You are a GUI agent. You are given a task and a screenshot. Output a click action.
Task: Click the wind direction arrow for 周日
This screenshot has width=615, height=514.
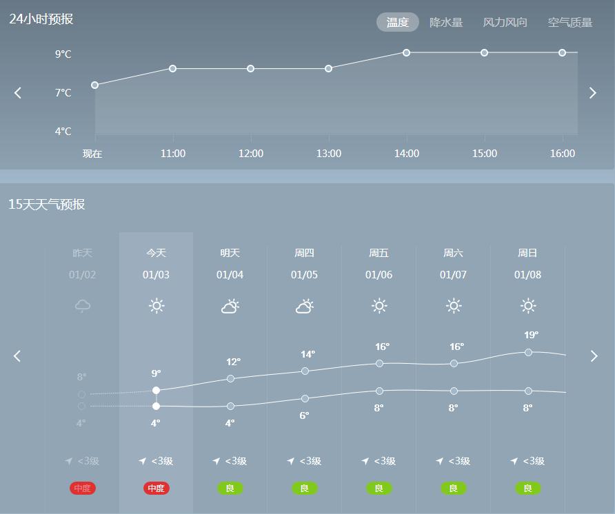coord(514,461)
